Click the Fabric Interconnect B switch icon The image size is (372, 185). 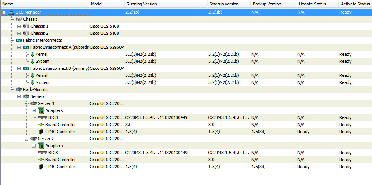[26, 68]
